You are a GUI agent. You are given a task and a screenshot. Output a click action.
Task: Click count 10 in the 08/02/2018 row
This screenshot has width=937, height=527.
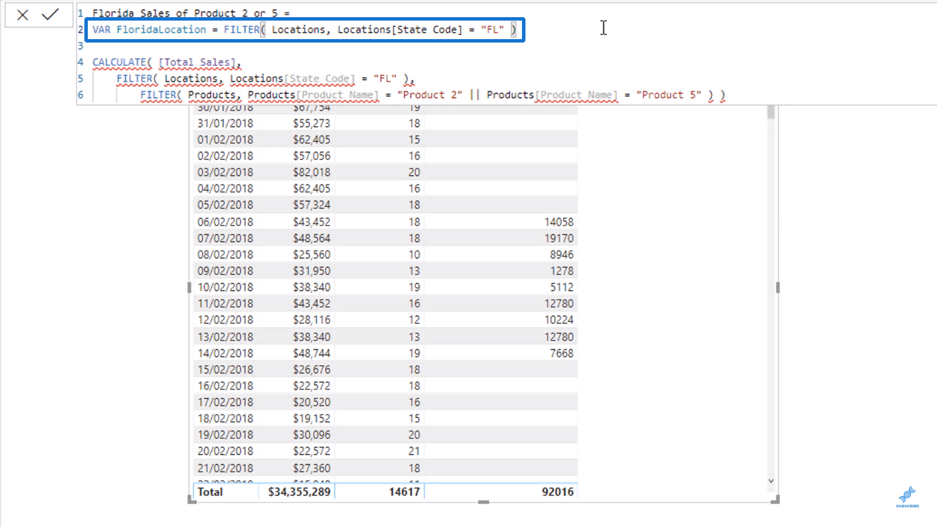(x=414, y=255)
